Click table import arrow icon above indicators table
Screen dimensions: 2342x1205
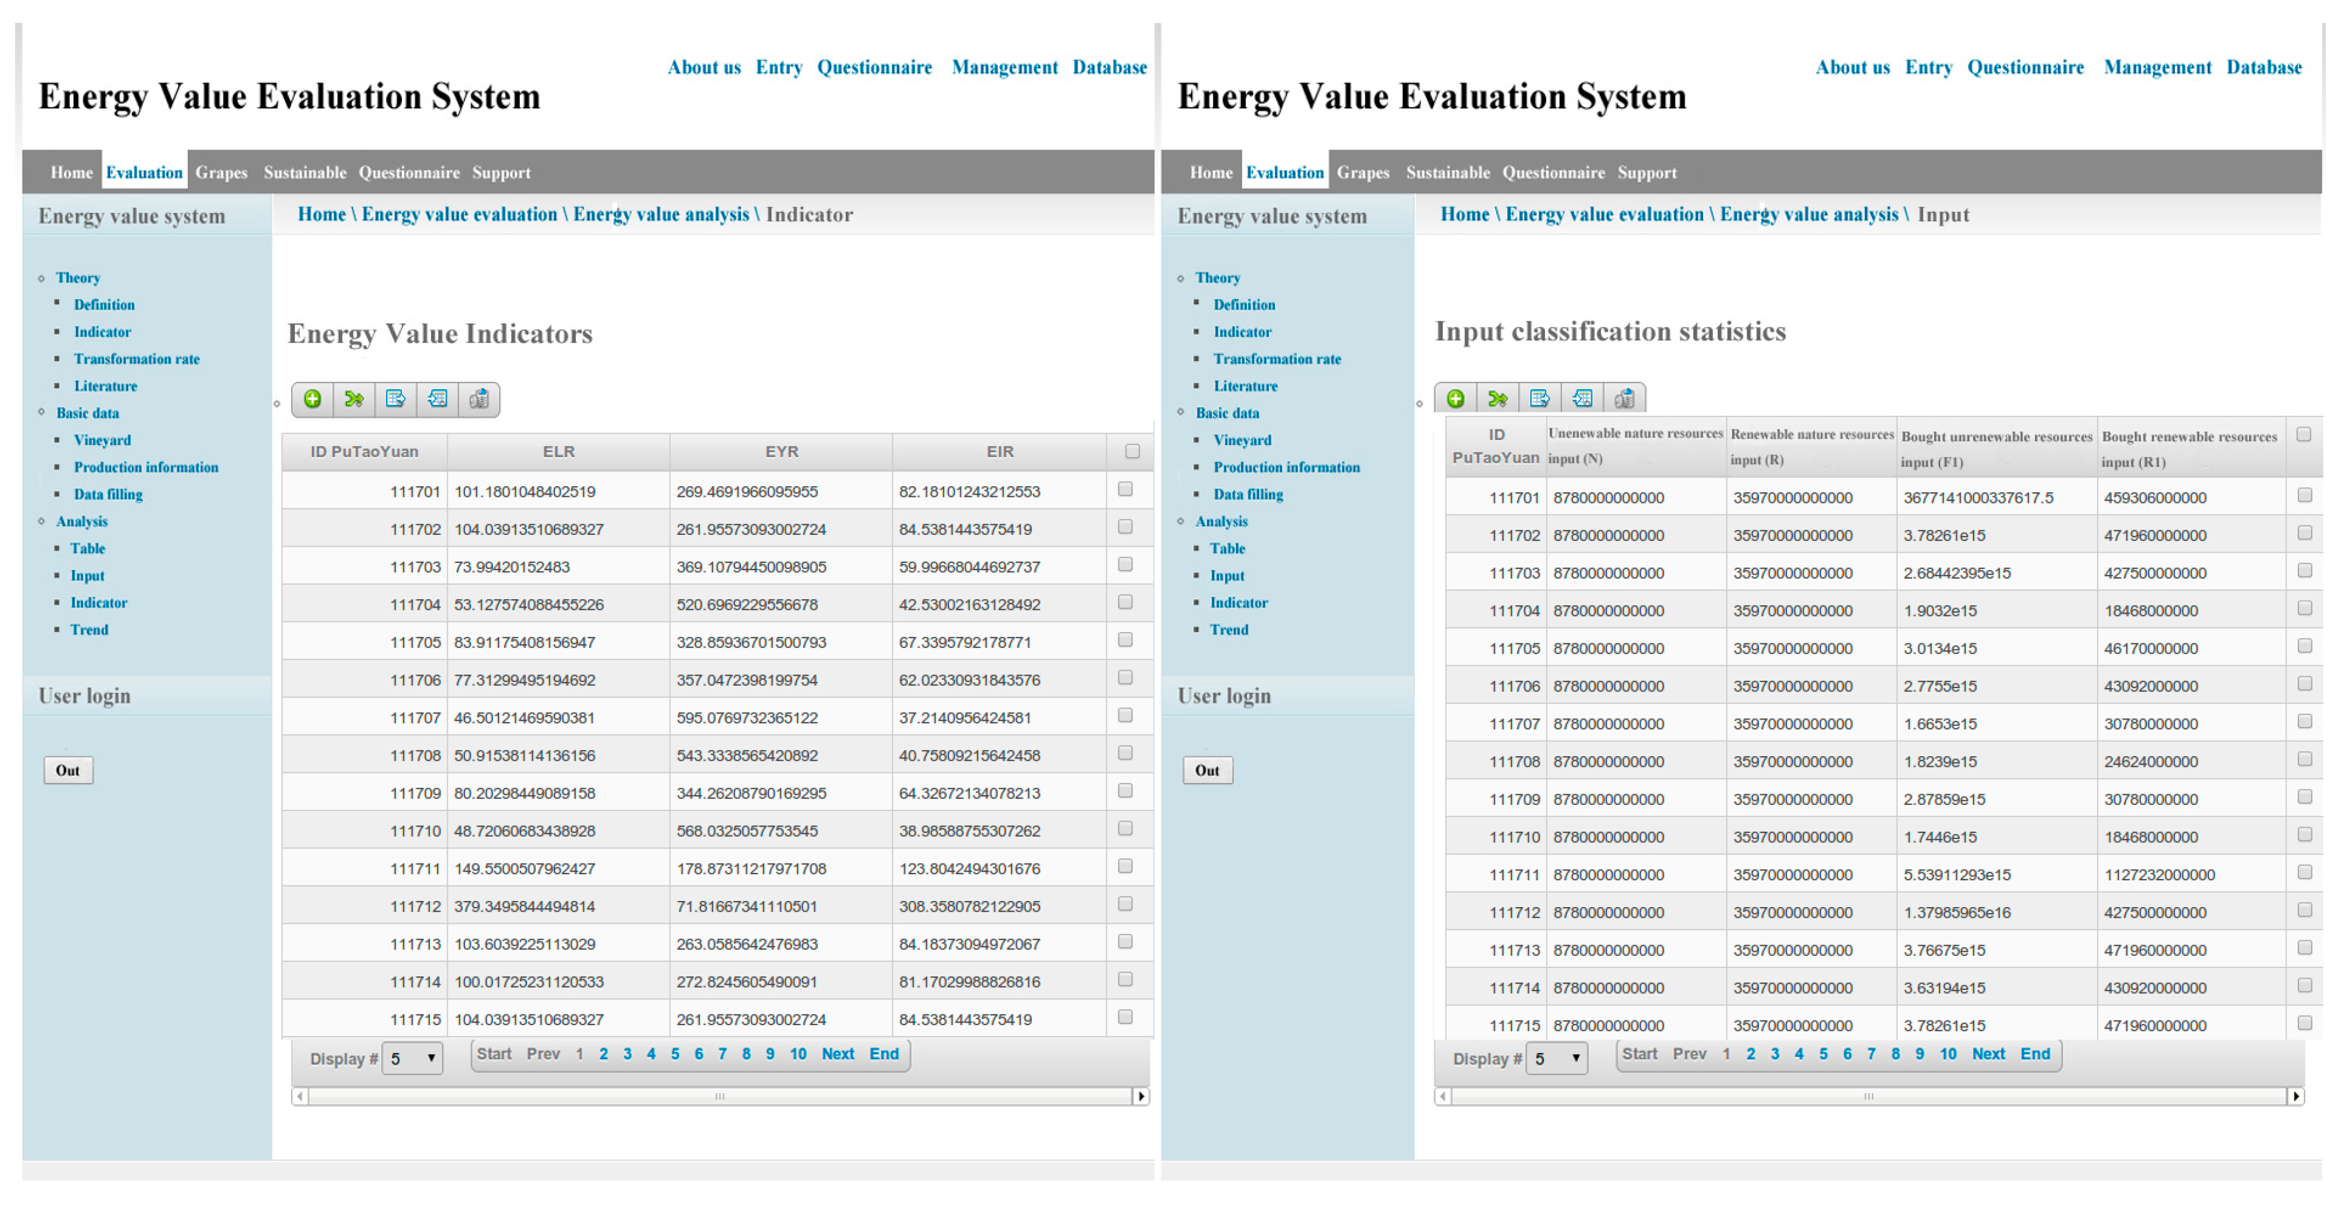coord(437,399)
